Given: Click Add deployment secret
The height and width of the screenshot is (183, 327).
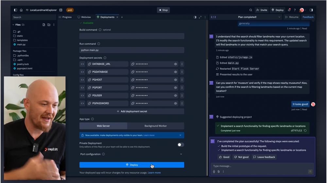Looking at the screenshot, I should [131, 112].
